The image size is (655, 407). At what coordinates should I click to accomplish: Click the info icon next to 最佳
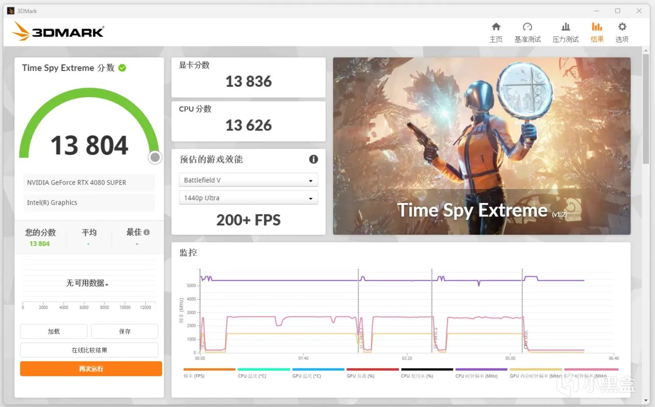tap(147, 232)
